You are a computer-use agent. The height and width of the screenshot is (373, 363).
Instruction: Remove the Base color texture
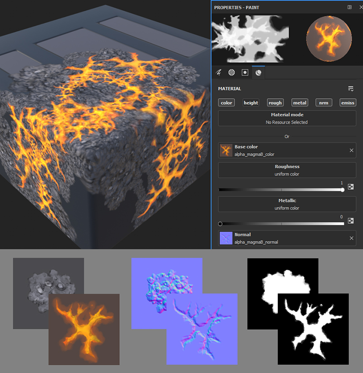tap(351, 151)
